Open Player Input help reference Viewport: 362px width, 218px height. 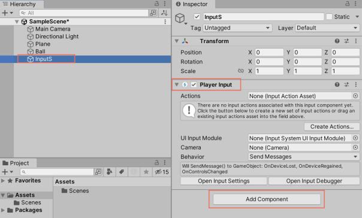[337, 84]
